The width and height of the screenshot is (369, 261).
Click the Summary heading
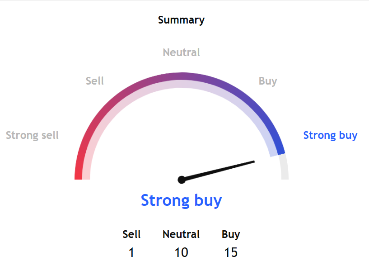point(181,20)
